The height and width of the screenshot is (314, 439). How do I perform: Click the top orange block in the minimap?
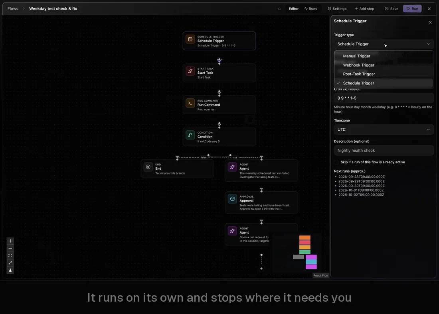pos(305,237)
